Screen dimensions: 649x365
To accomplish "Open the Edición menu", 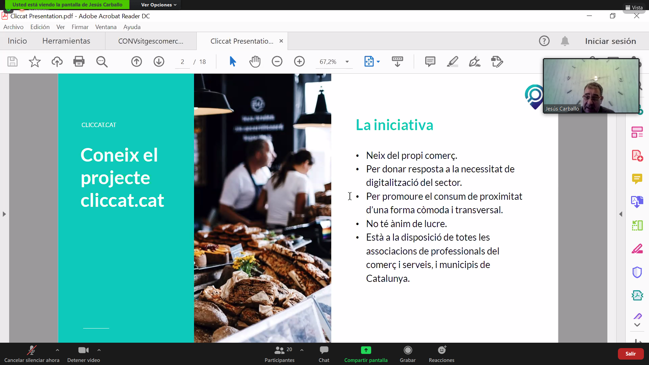I will point(40,27).
